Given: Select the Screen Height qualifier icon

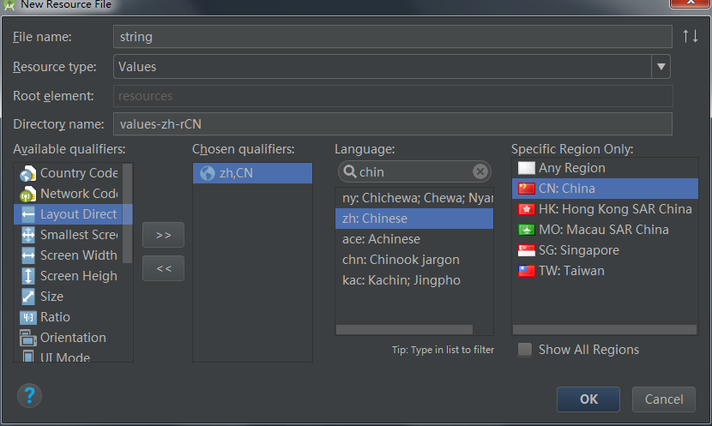Looking at the screenshot, I should (x=27, y=276).
